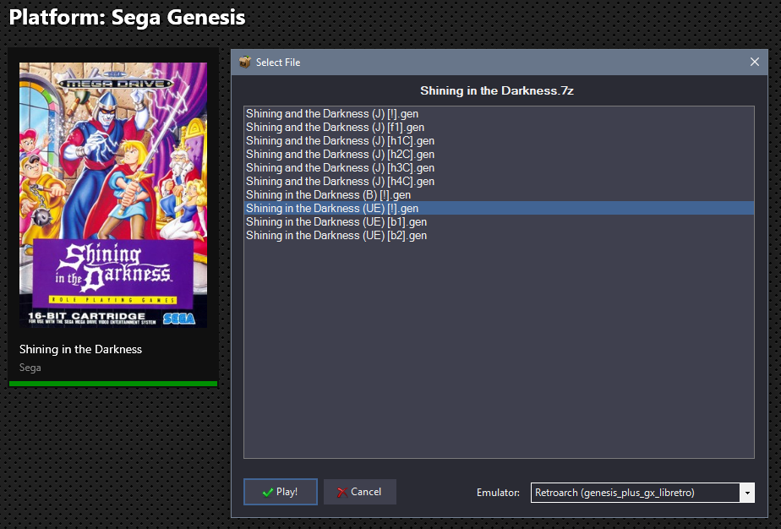This screenshot has height=529, width=781.
Task: Select Shining and the Darkness (J) [!].gen
Action: click(x=499, y=113)
